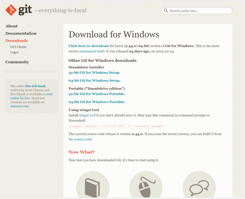Viewport: 245px width, 199px height.
Task: Open the About section
Action: click(x=11, y=26)
